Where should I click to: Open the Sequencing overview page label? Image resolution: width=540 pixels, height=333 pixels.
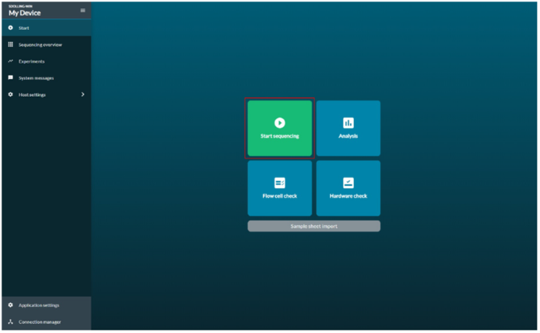[40, 44]
